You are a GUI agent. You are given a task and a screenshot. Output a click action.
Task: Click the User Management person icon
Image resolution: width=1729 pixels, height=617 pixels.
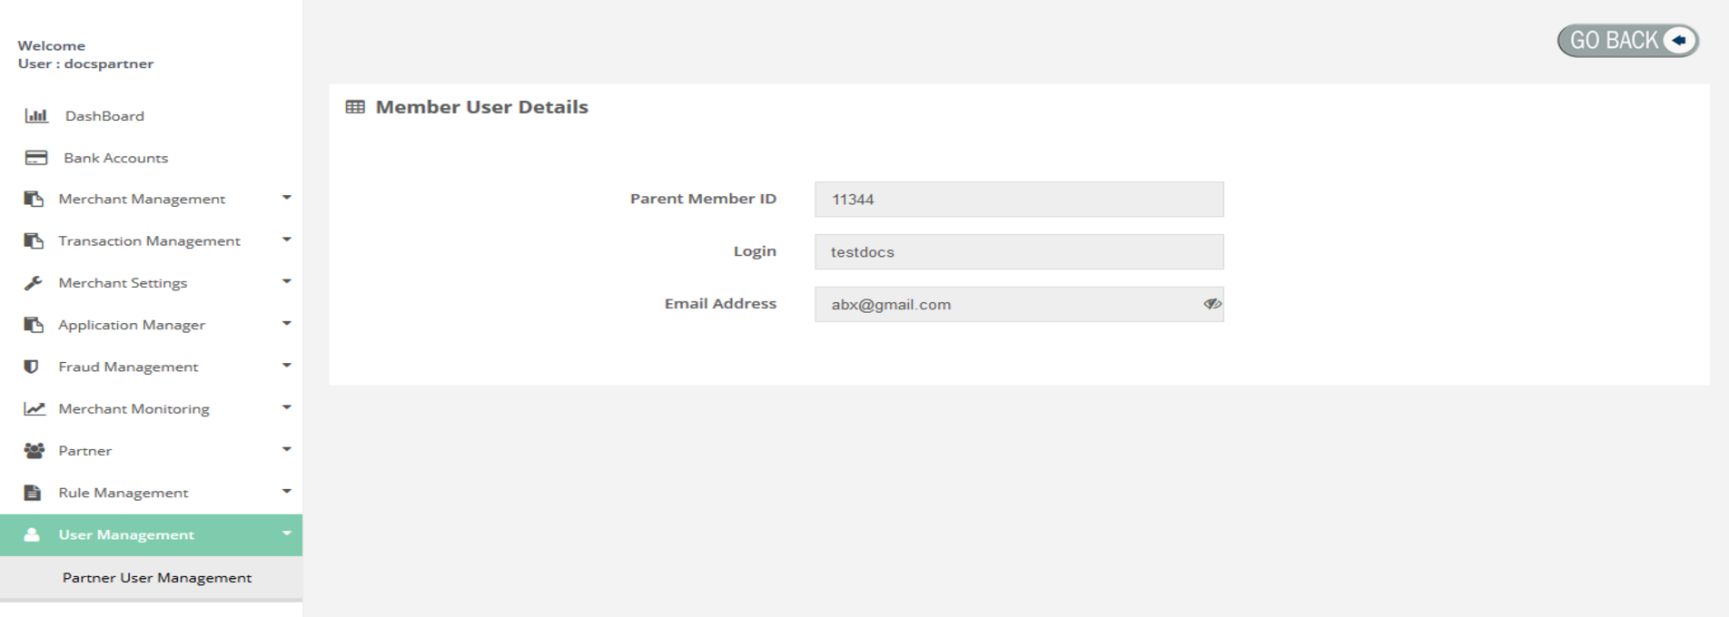pos(32,534)
